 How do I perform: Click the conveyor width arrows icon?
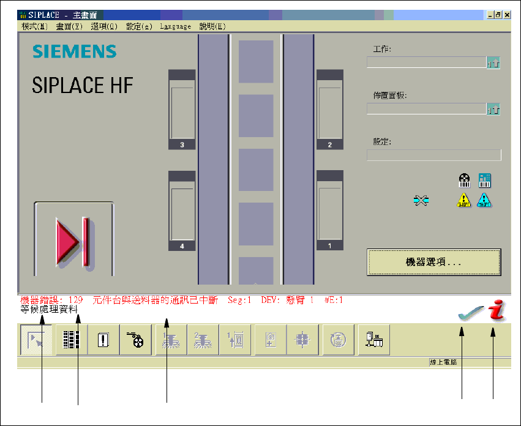421,200
